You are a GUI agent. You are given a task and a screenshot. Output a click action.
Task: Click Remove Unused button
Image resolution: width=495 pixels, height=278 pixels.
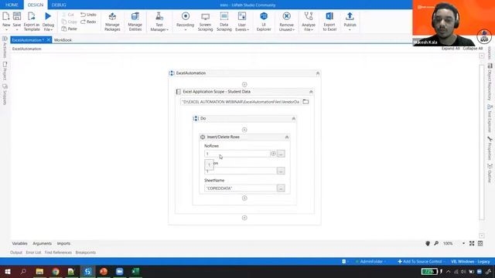click(x=286, y=22)
